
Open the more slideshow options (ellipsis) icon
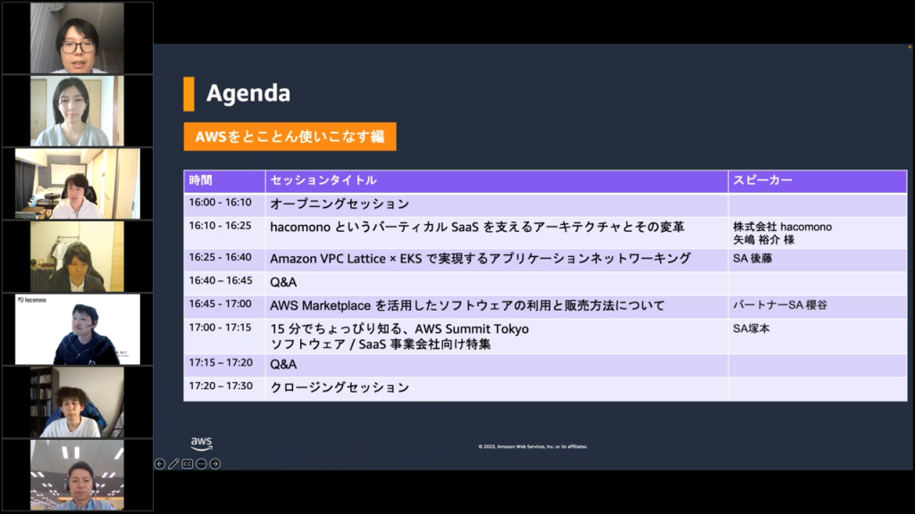click(201, 464)
